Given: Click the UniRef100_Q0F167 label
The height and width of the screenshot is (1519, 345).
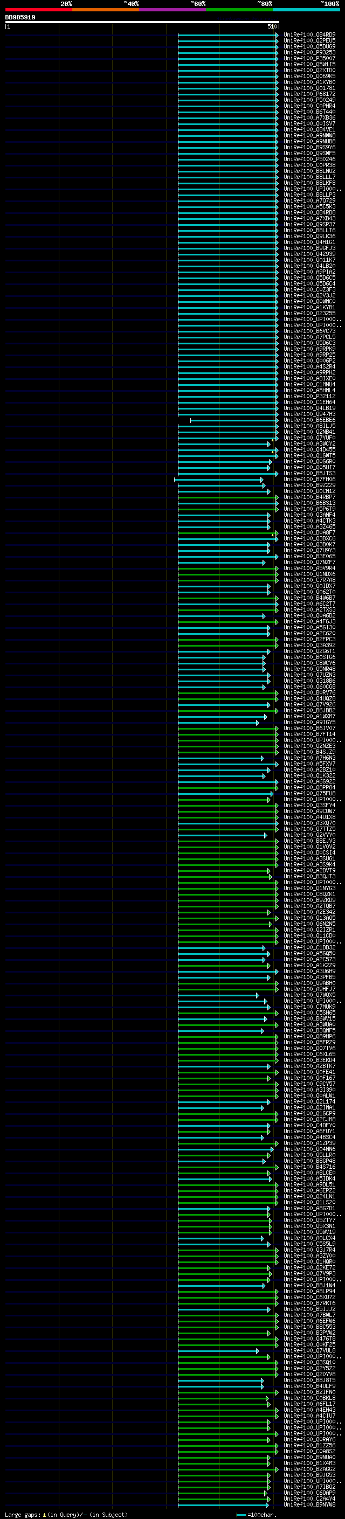Looking at the screenshot, I should (x=309, y=1078).
